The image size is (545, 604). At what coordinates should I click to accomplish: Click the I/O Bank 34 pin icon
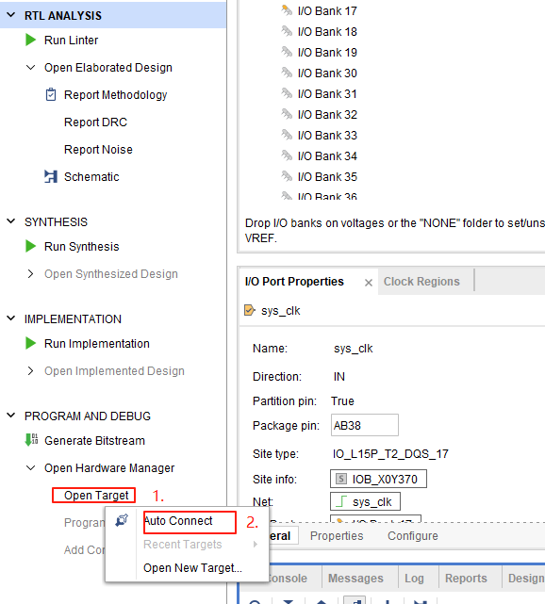point(287,156)
